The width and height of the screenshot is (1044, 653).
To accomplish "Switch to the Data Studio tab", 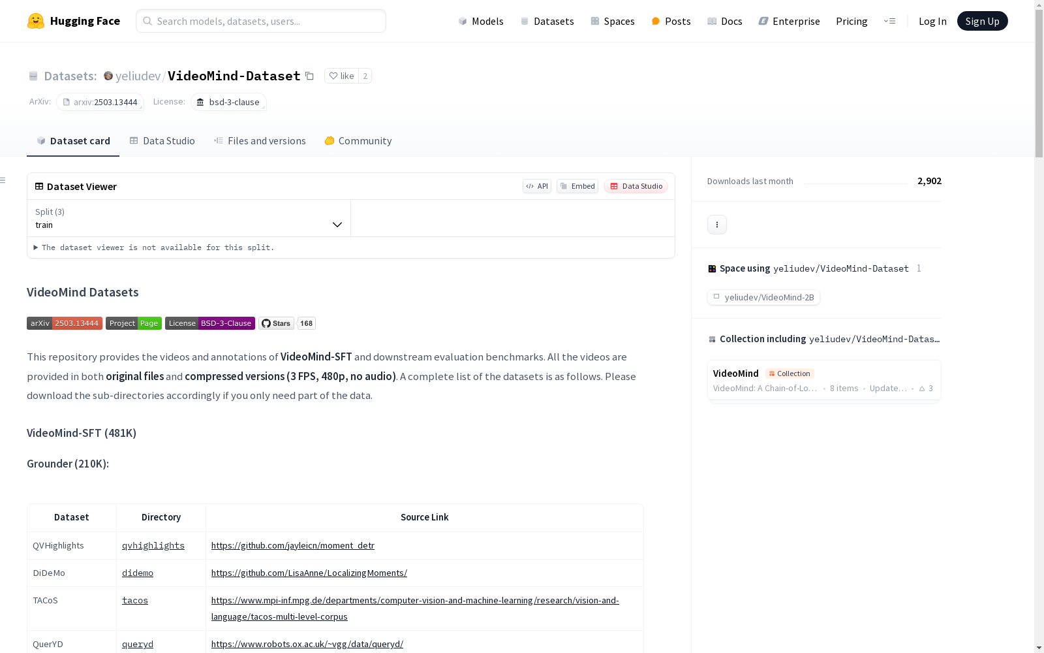I will pos(162,141).
